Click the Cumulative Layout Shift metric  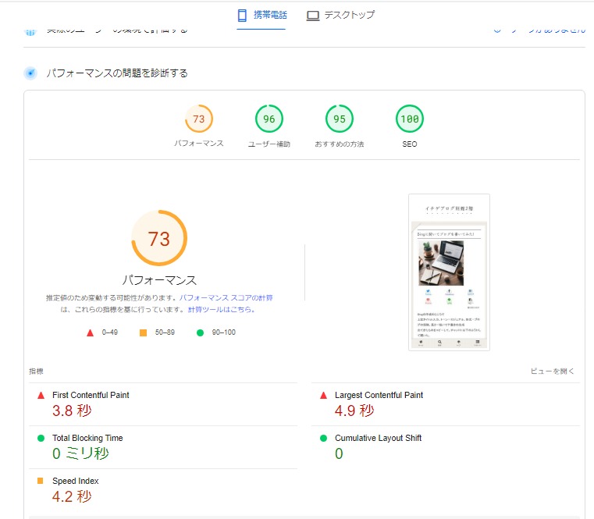click(x=378, y=439)
